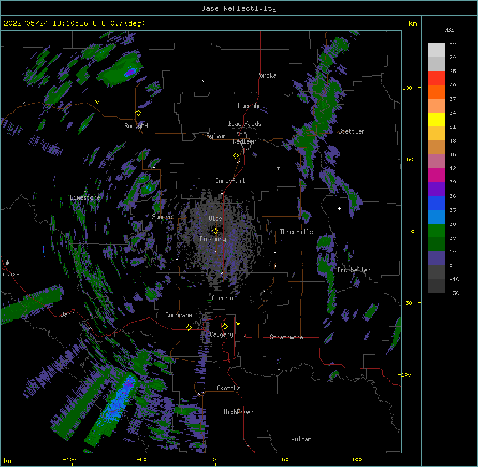Screen dimensions: 478x467
Task: Click the -30 value in the dBZ legend
Action: point(454,293)
